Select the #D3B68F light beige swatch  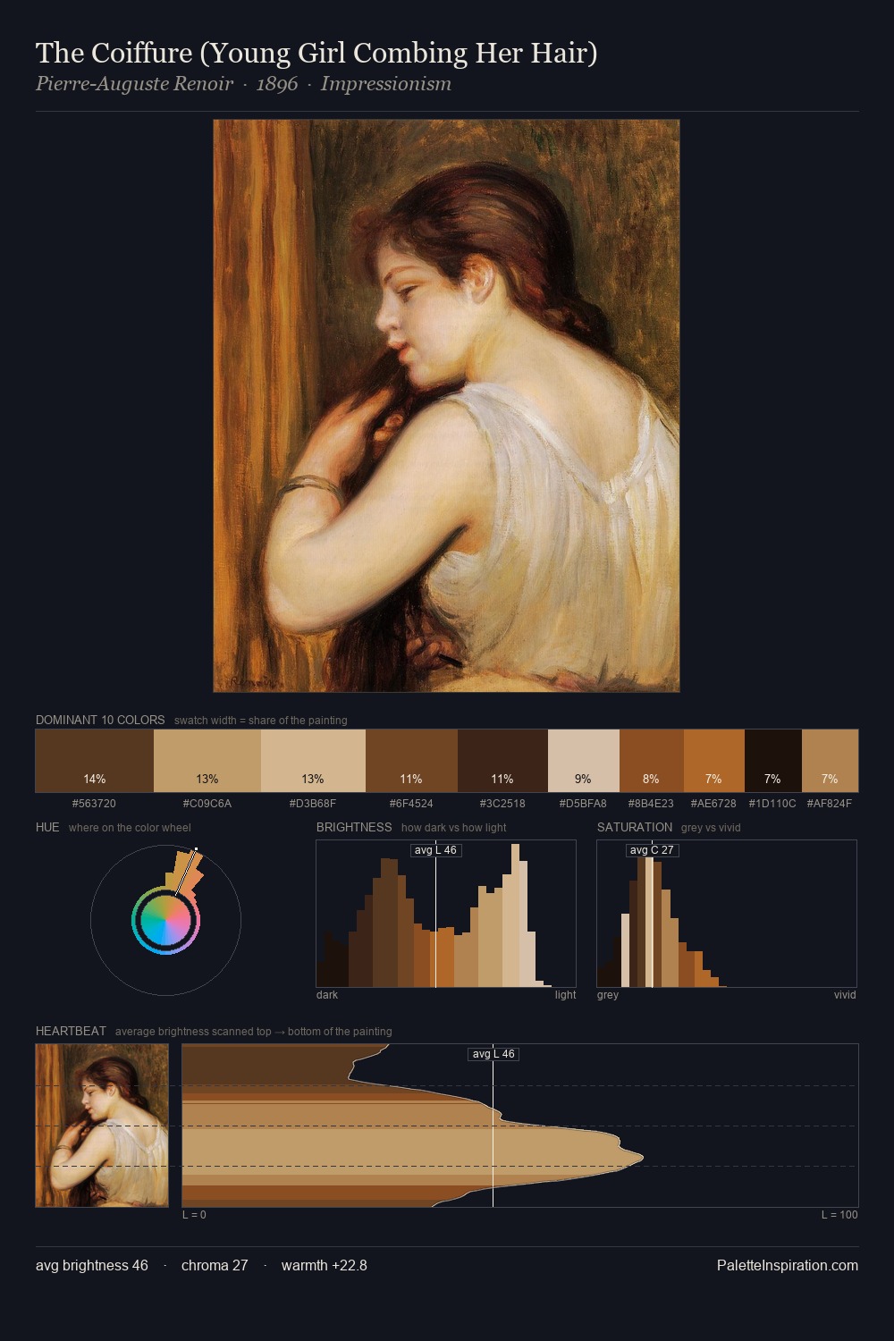pyautogui.click(x=313, y=761)
